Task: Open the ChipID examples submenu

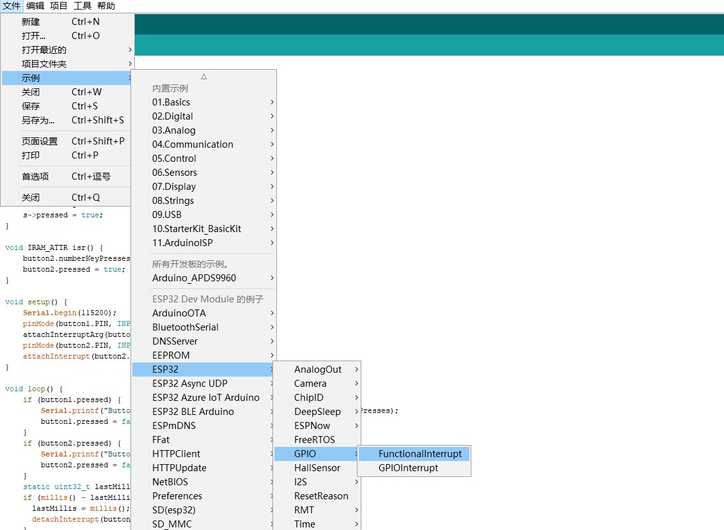Action: (317, 398)
